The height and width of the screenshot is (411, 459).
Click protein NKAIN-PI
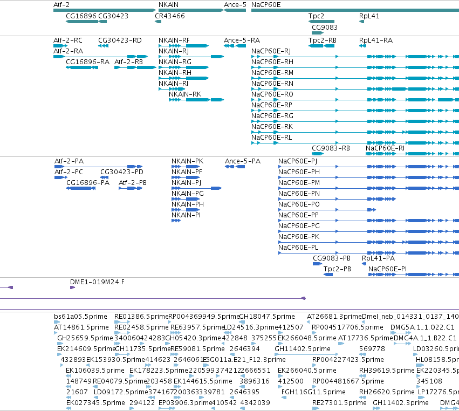coord(186,215)
